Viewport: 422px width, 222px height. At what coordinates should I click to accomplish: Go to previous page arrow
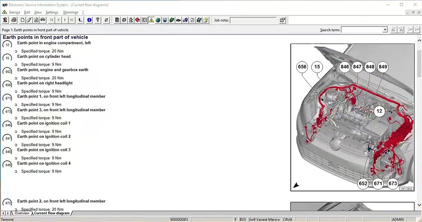[x=58, y=20]
